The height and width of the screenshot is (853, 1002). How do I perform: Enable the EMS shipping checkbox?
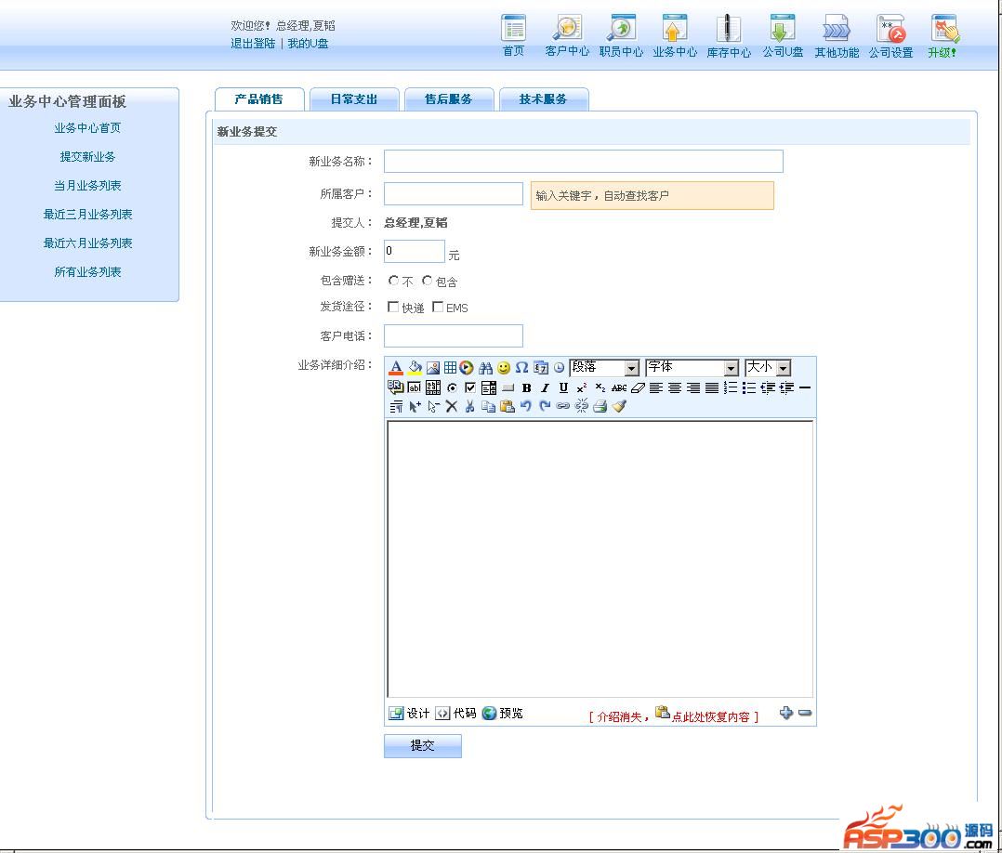tap(438, 307)
